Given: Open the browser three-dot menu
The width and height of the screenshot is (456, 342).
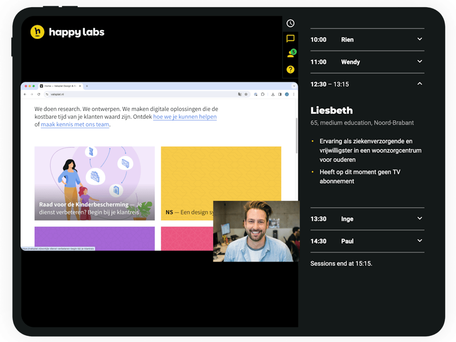Looking at the screenshot, I should pyautogui.click(x=294, y=94).
